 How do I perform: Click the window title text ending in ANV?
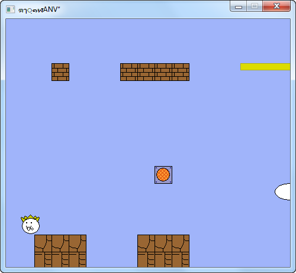39,9
